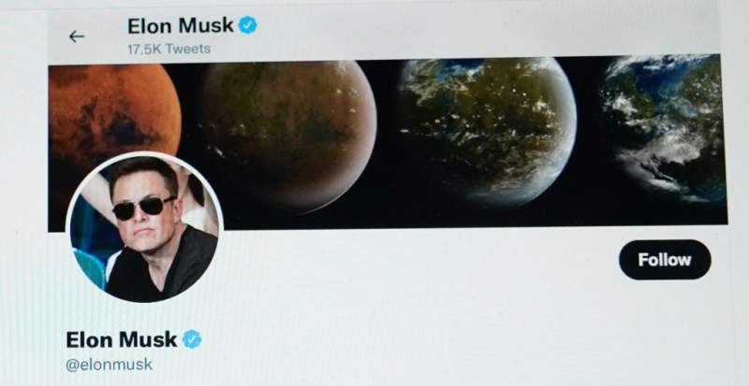The width and height of the screenshot is (749, 386).
Task: Click the verified badge beside the profile name
Action: pyautogui.click(x=192, y=339)
